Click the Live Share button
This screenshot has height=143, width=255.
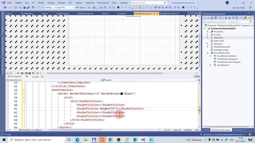[x=239, y=8]
